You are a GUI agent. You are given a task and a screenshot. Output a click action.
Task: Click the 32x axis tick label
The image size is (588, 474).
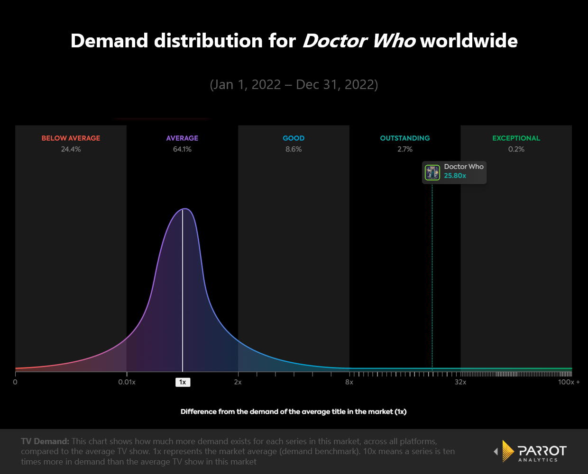click(x=460, y=382)
